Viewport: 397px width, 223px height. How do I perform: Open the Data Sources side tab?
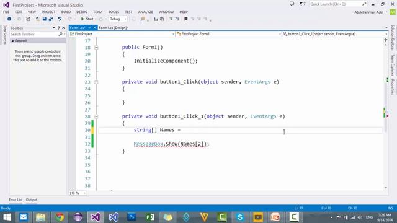pos(4,35)
